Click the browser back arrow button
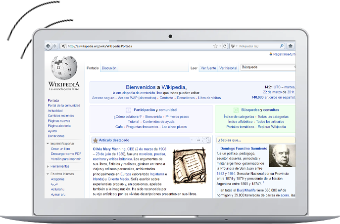Image resolution: width=340 pixels, height=224 pixels. [x=48, y=46]
